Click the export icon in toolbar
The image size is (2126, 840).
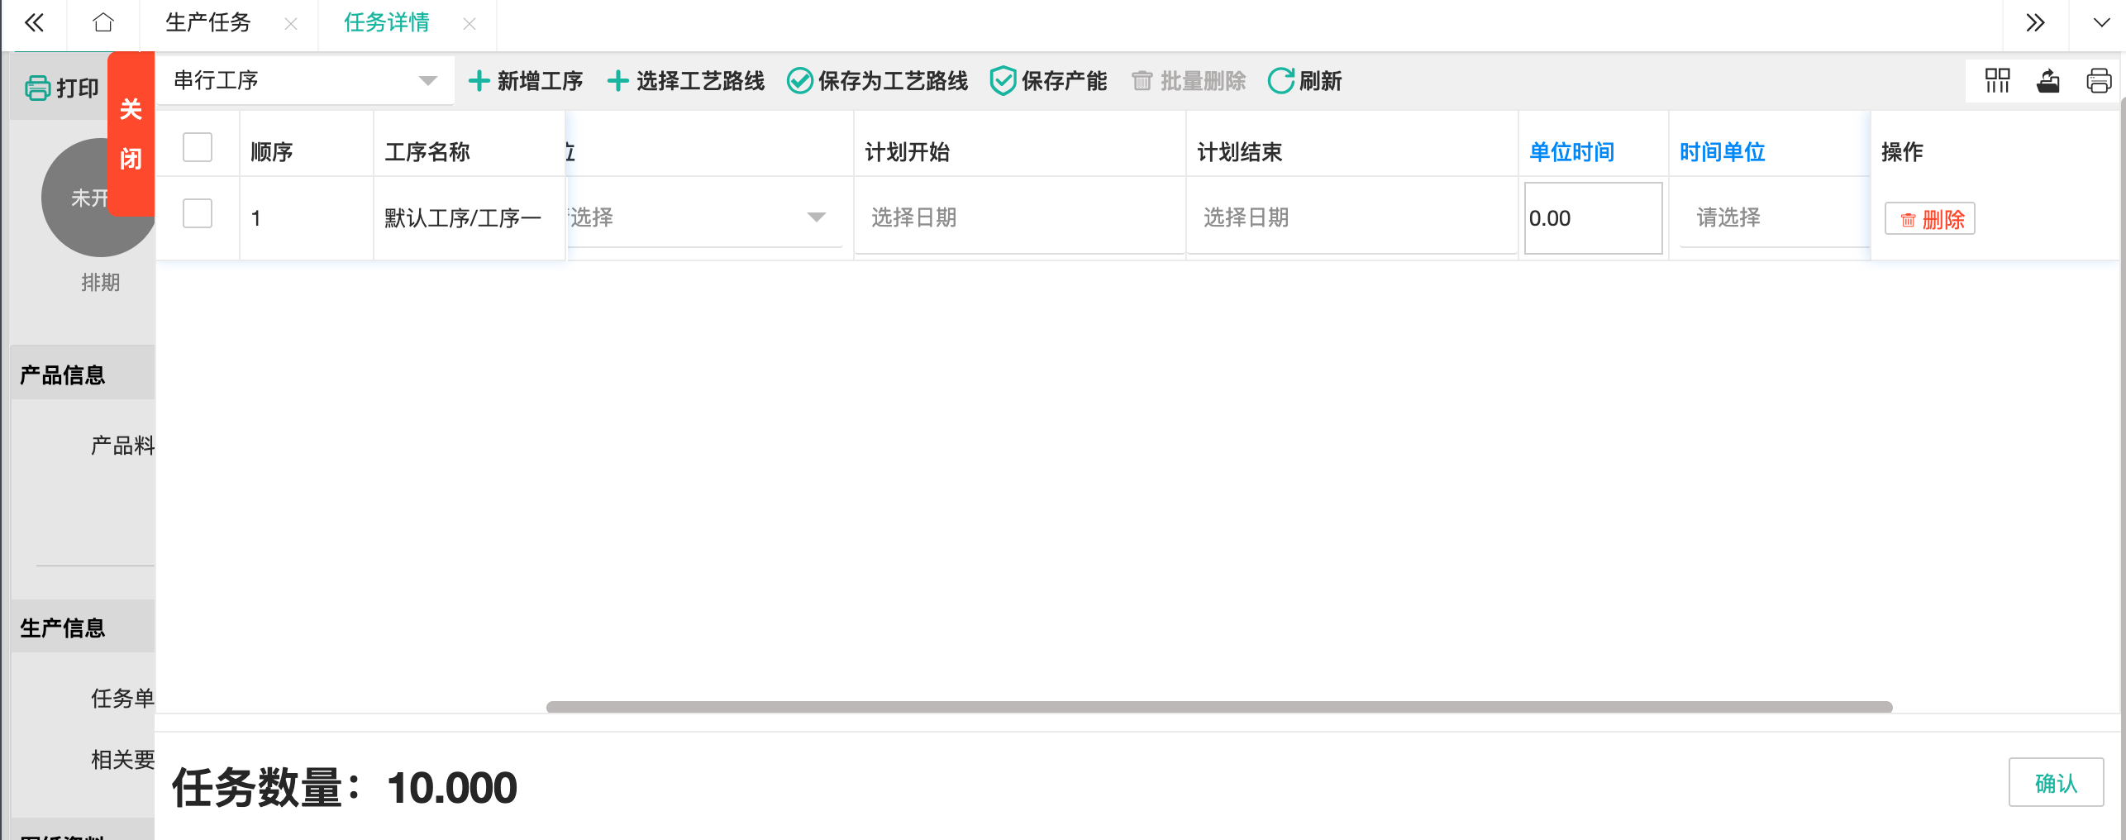tap(2047, 81)
